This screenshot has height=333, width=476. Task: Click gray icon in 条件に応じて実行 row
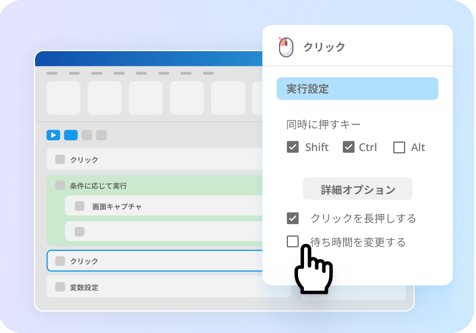[x=60, y=185]
